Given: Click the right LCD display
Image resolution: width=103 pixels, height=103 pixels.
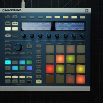Looking at the screenshot, I should coord(70,26).
